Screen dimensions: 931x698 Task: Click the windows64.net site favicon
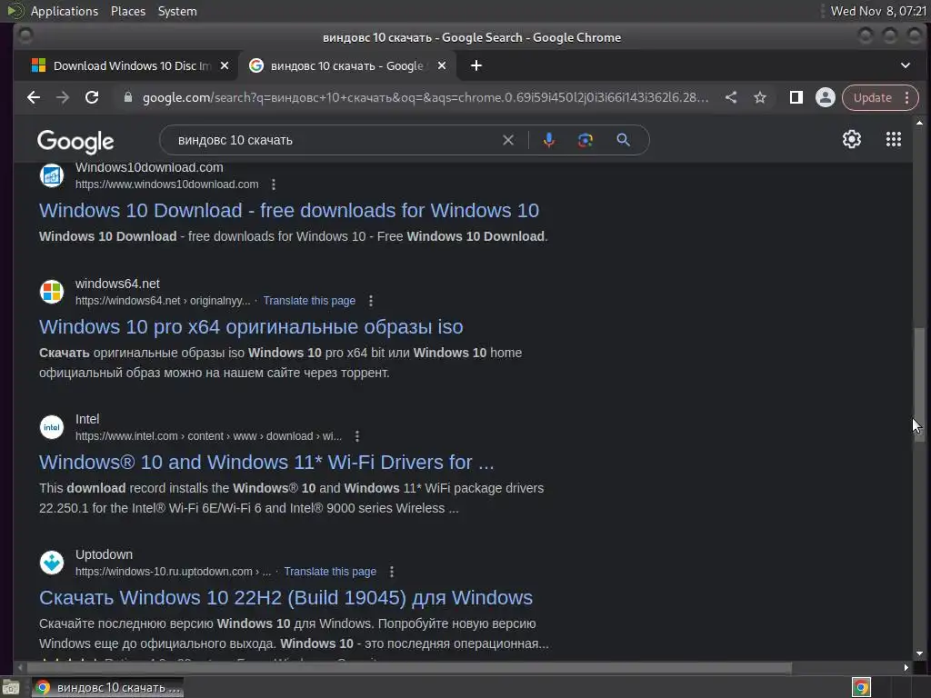pyautogui.click(x=52, y=292)
